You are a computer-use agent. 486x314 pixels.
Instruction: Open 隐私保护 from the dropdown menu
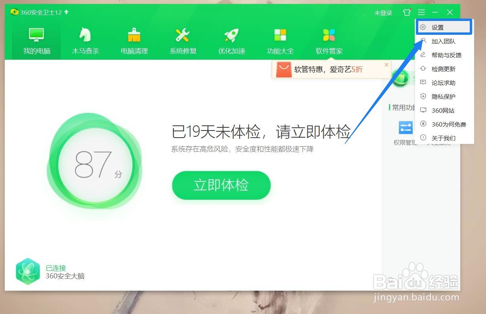pos(444,96)
